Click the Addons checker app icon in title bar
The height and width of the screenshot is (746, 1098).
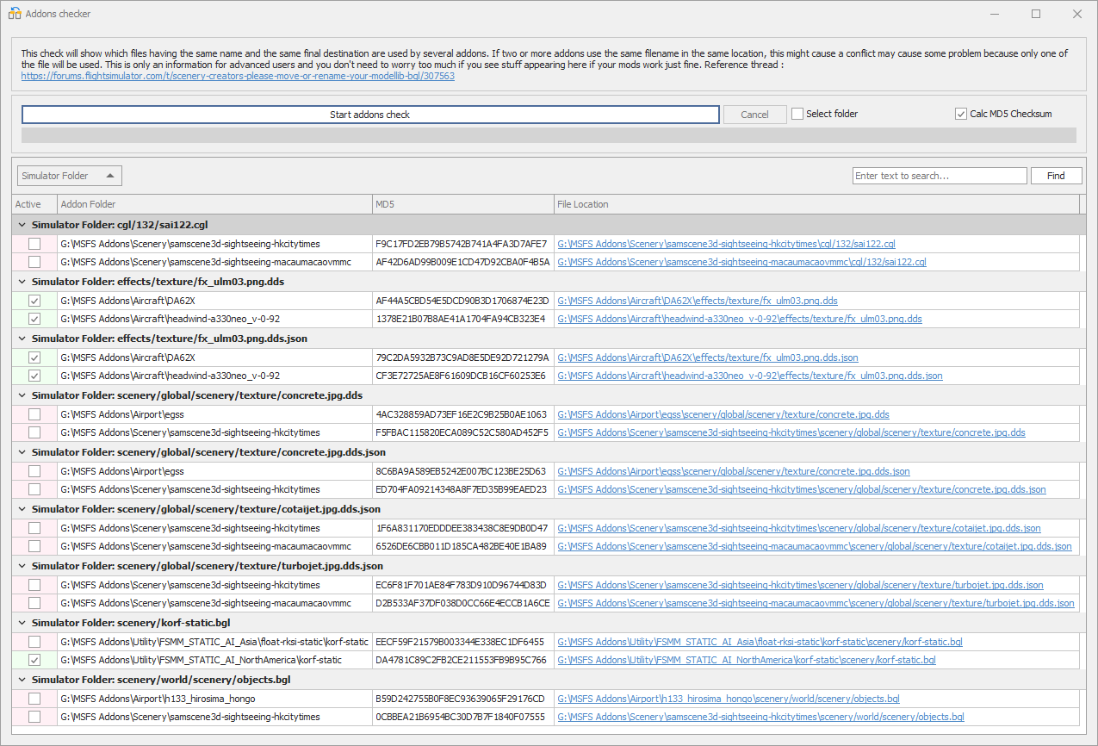click(x=15, y=14)
